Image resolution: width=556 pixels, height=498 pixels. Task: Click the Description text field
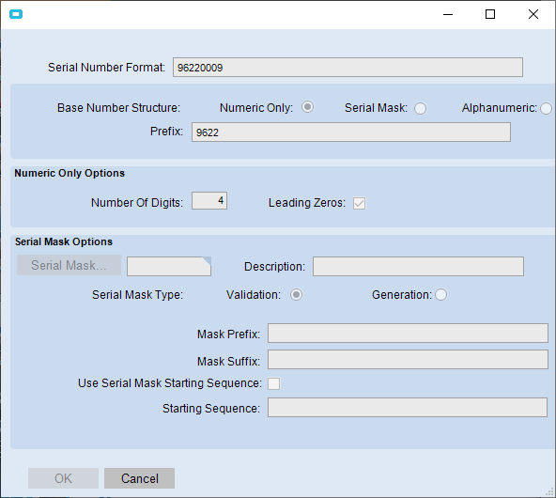click(x=418, y=266)
